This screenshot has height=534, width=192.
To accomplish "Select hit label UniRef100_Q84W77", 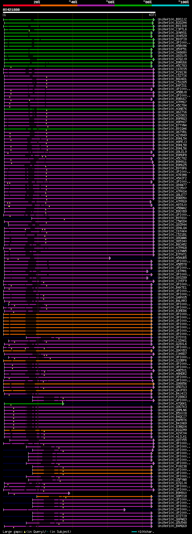I will 172,185.
